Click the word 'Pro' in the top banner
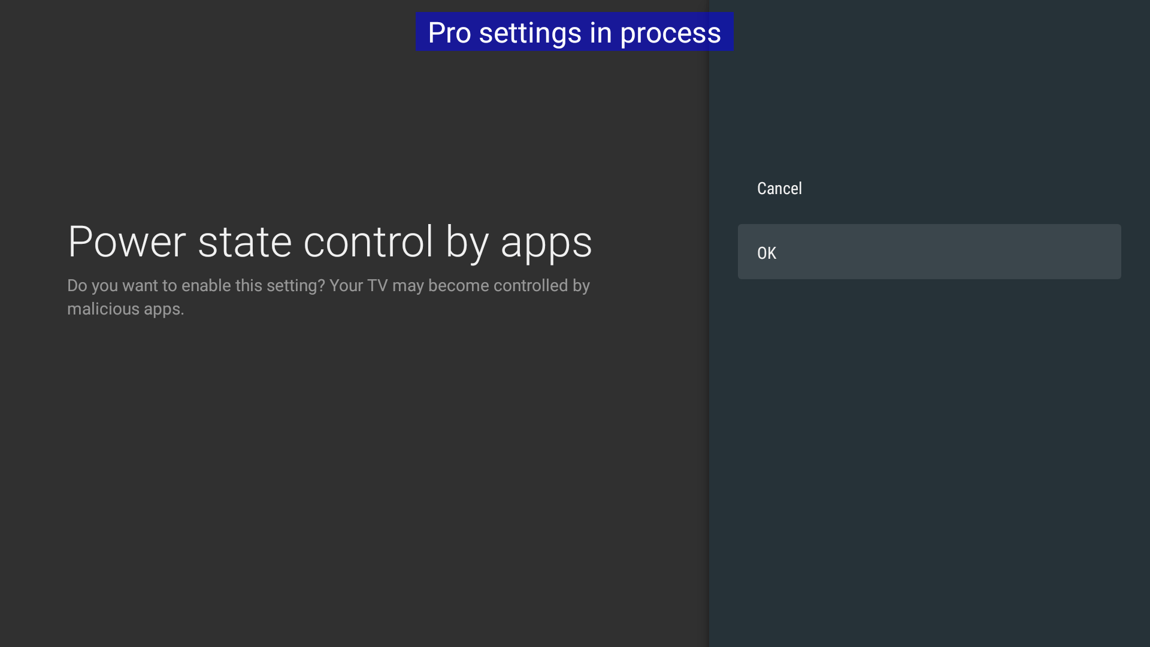The height and width of the screenshot is (647, 1150). click(x=449, y=32)
